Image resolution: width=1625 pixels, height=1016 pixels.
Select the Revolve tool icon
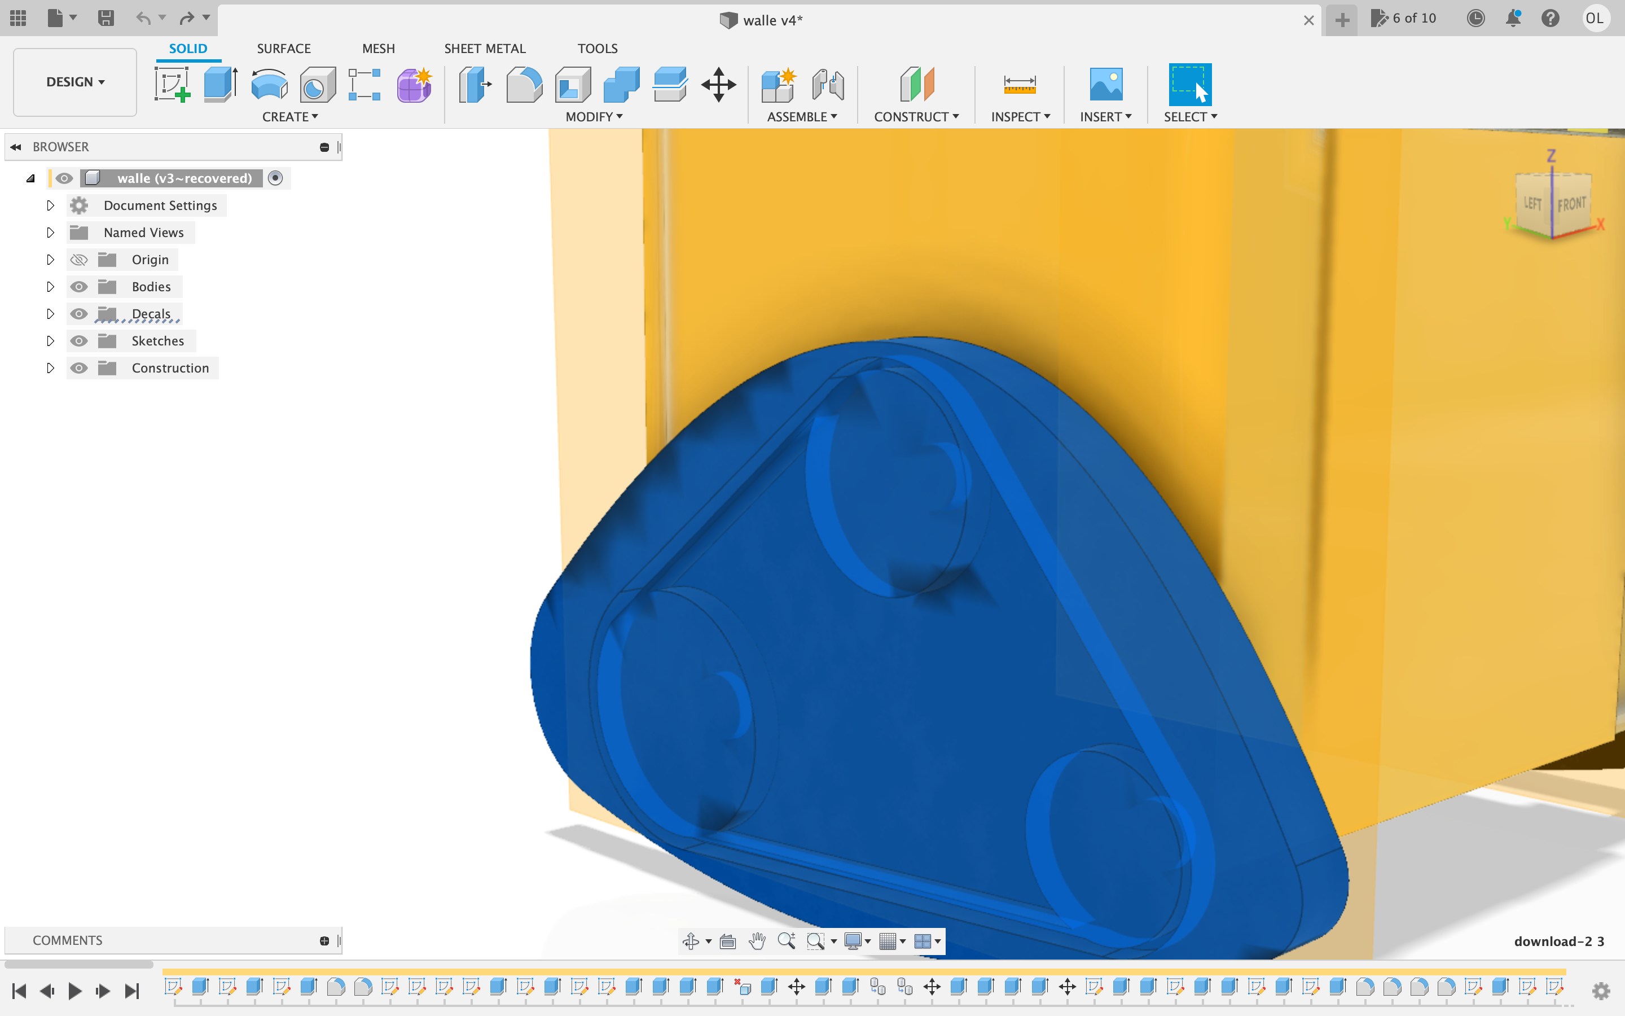[x=269, y=85]
